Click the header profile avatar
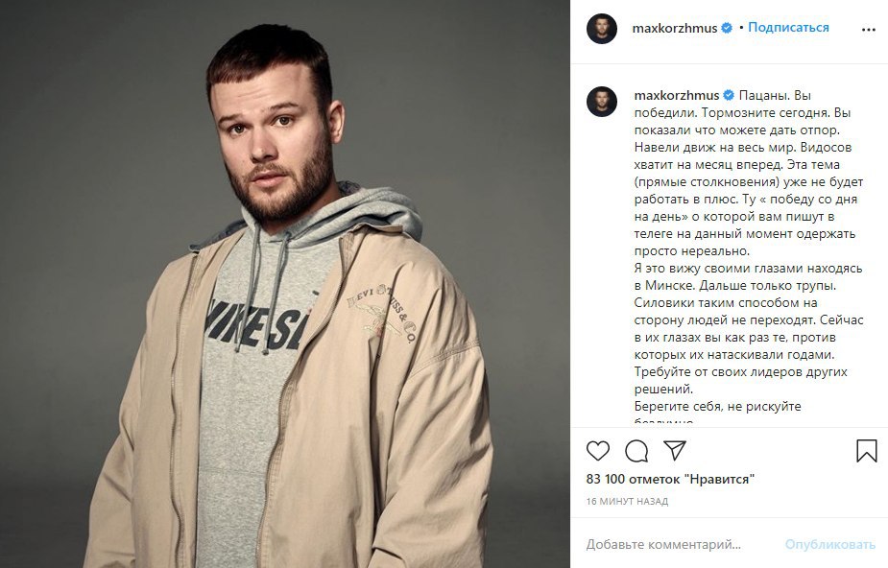This screenshot has height=568, width=888. coord(601,28)
